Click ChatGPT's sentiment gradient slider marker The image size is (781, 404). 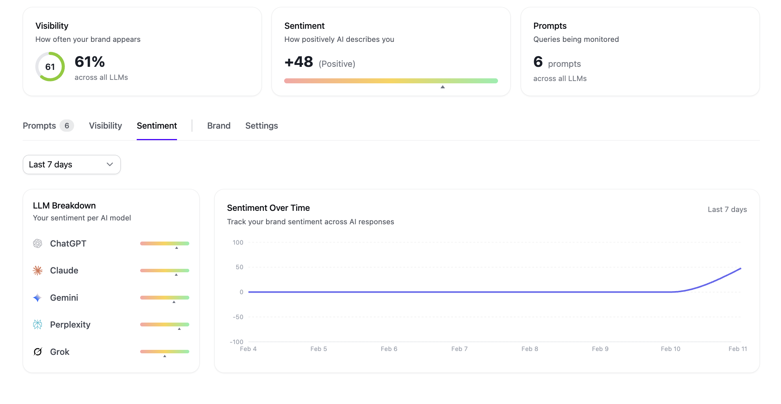pos(177,248)
